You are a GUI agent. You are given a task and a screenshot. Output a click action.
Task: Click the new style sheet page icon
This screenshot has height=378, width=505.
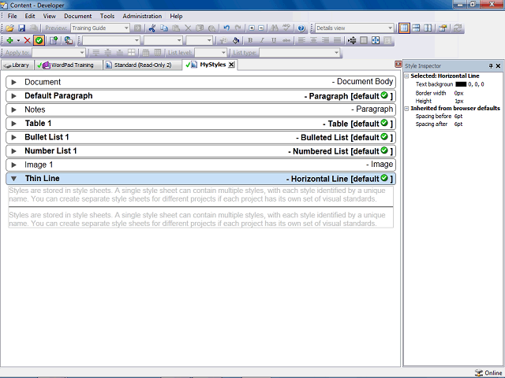54,40
